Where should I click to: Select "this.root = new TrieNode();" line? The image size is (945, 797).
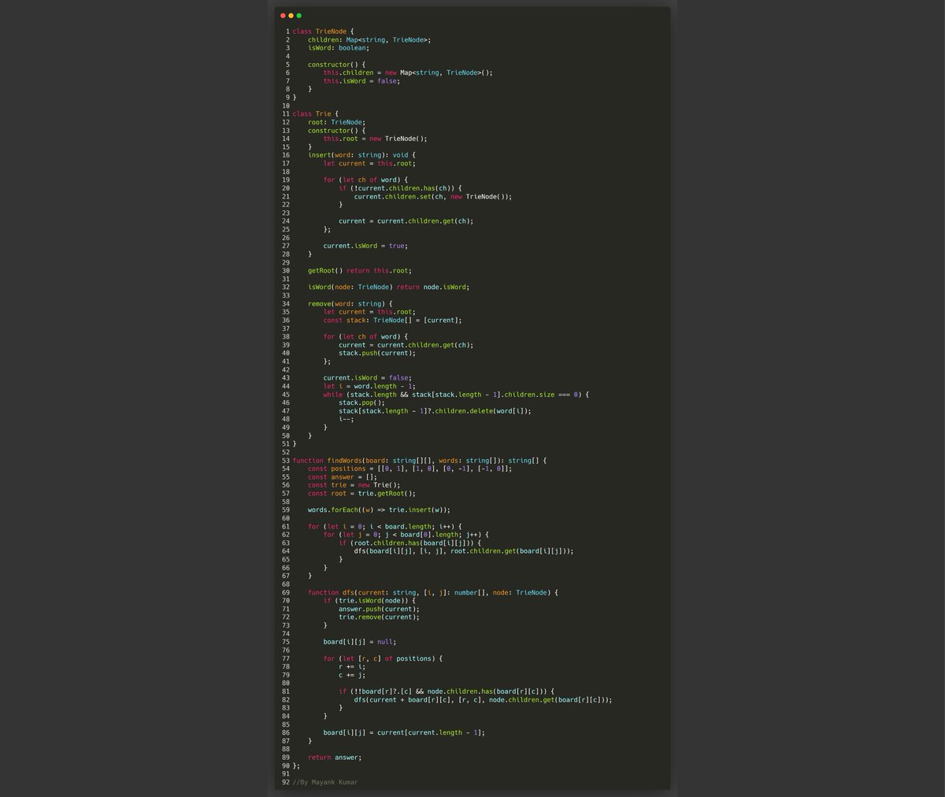[376, 139]
